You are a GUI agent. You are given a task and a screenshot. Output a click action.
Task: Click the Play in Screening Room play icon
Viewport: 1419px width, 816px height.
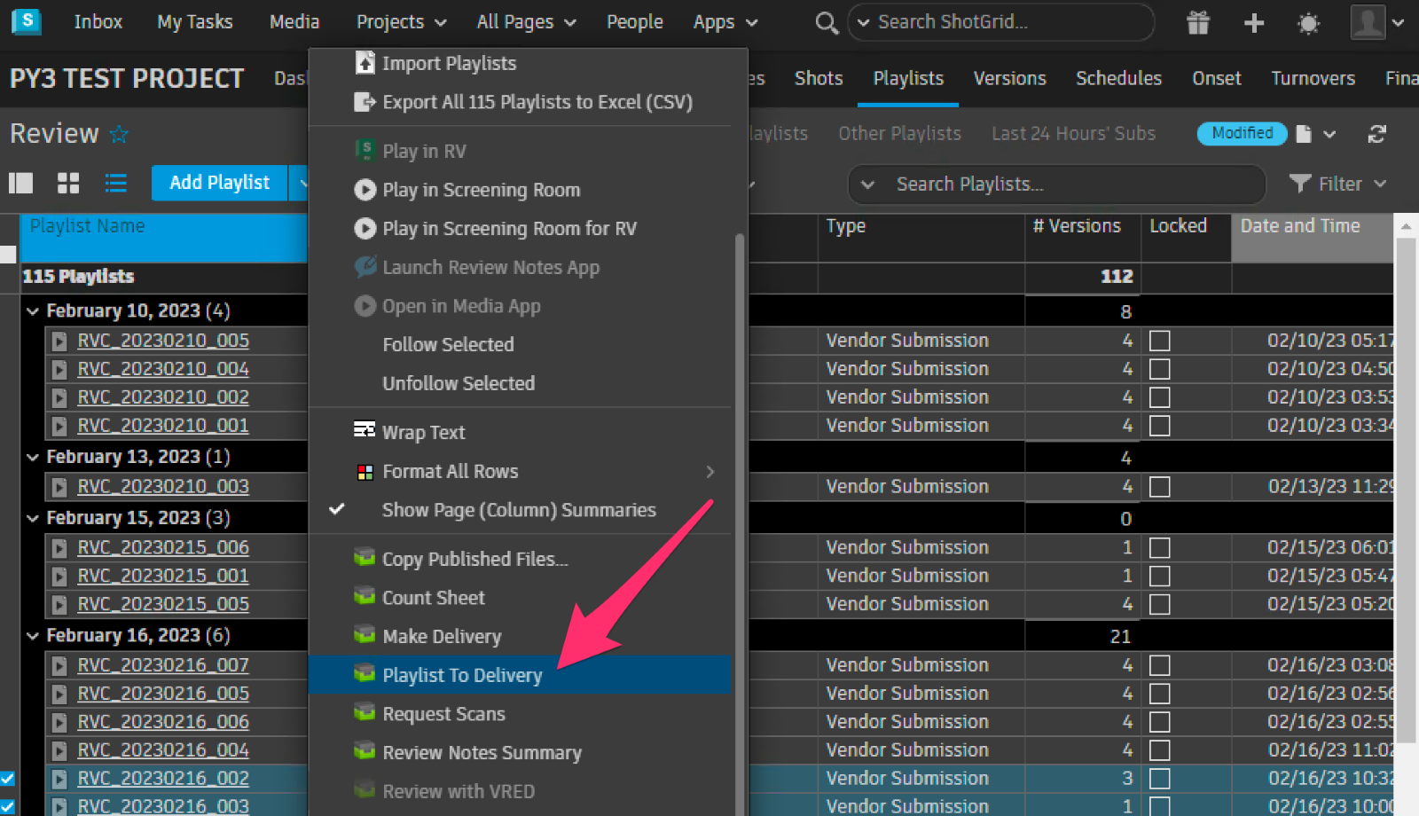click(365, 190)
